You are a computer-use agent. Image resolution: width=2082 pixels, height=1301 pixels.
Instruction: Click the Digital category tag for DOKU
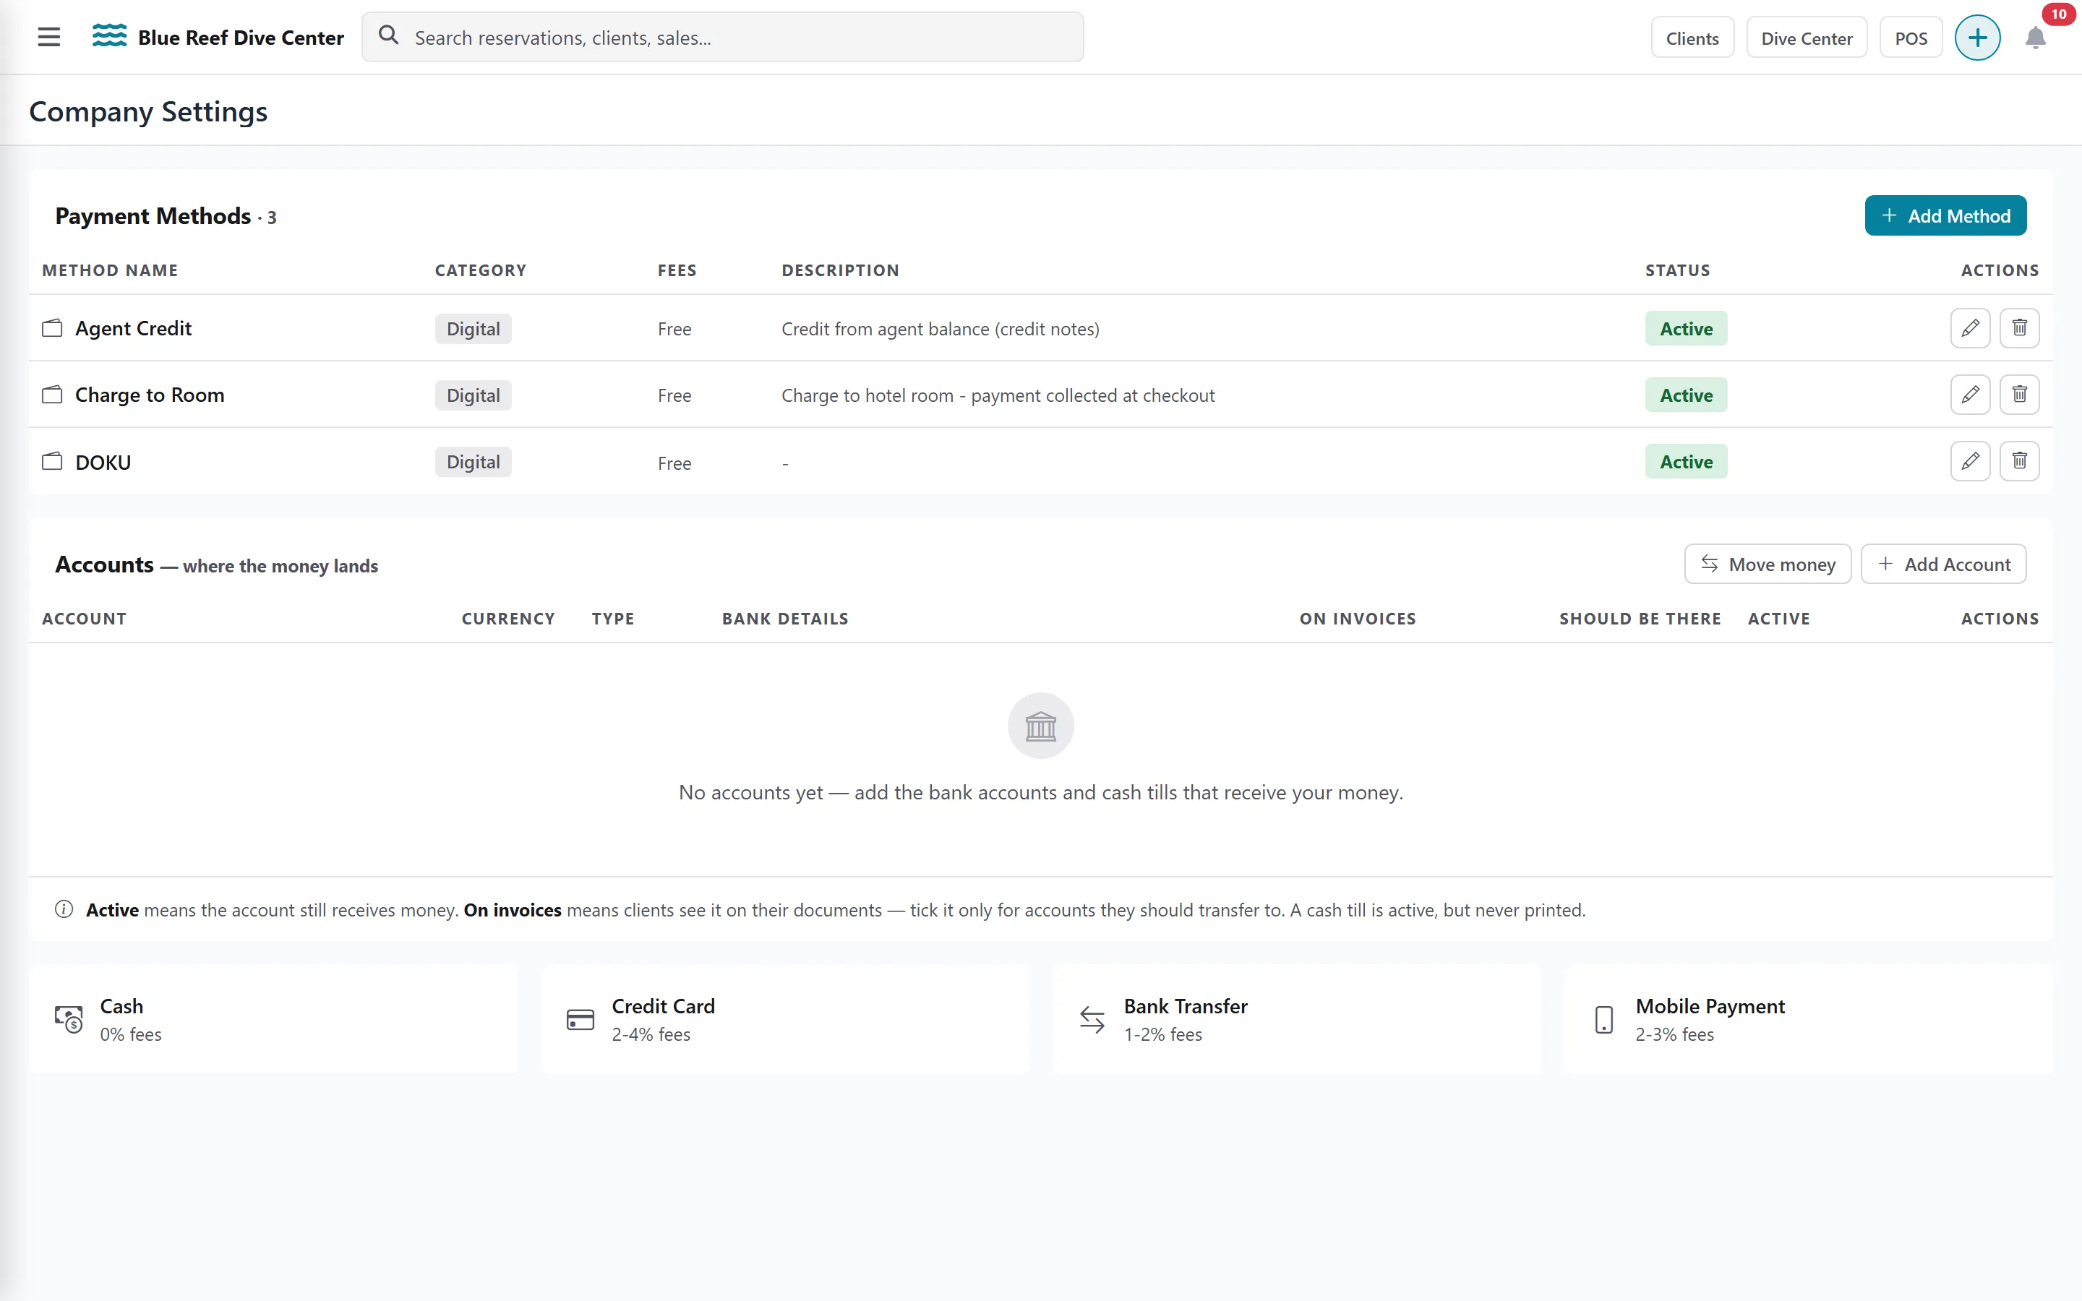pos(474,461)
